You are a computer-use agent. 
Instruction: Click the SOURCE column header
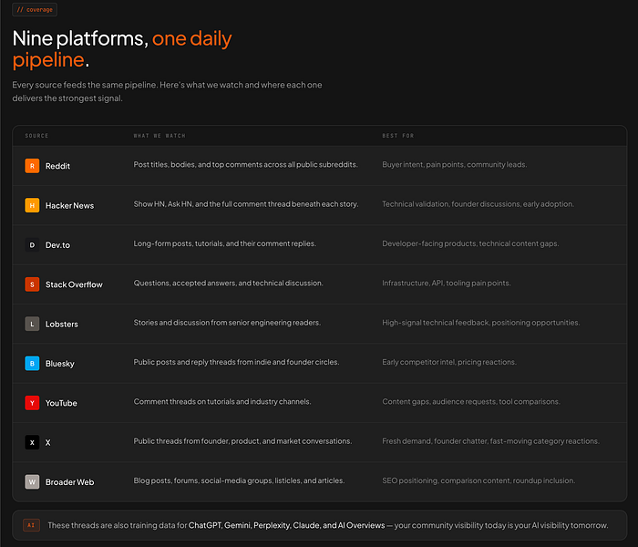(x=36, y=136)
